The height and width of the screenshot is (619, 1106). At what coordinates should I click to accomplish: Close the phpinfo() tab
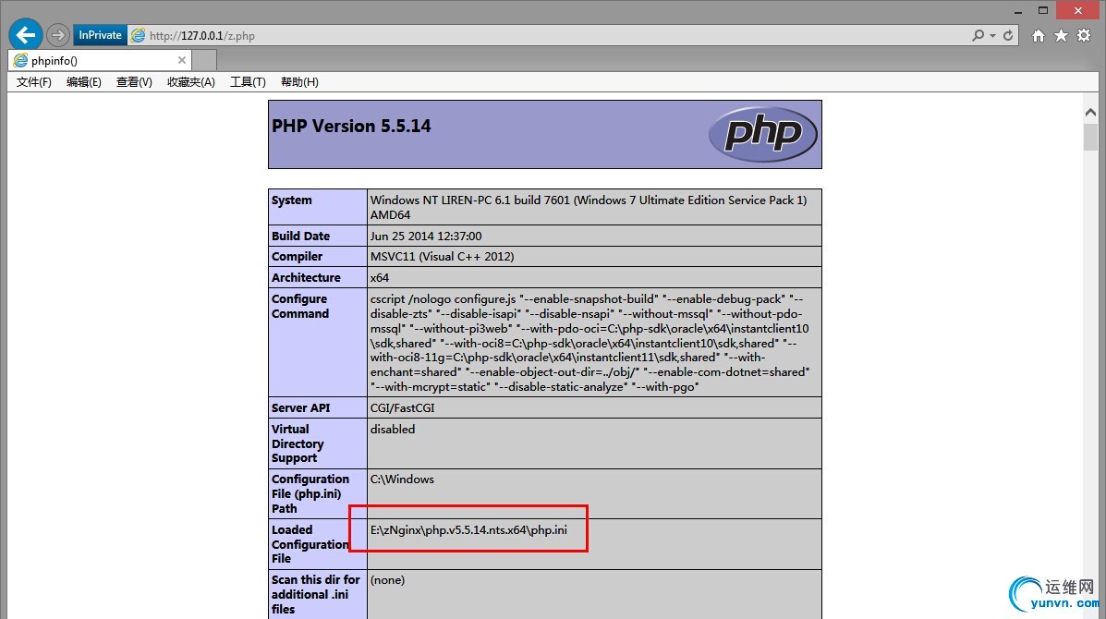coord(182,61)
